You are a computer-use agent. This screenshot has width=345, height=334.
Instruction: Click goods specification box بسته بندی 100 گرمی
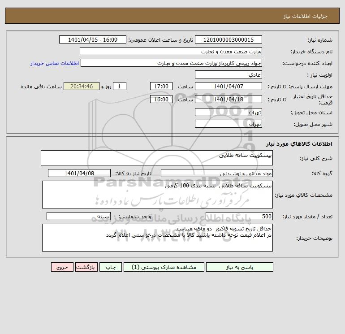coord(157,195)
